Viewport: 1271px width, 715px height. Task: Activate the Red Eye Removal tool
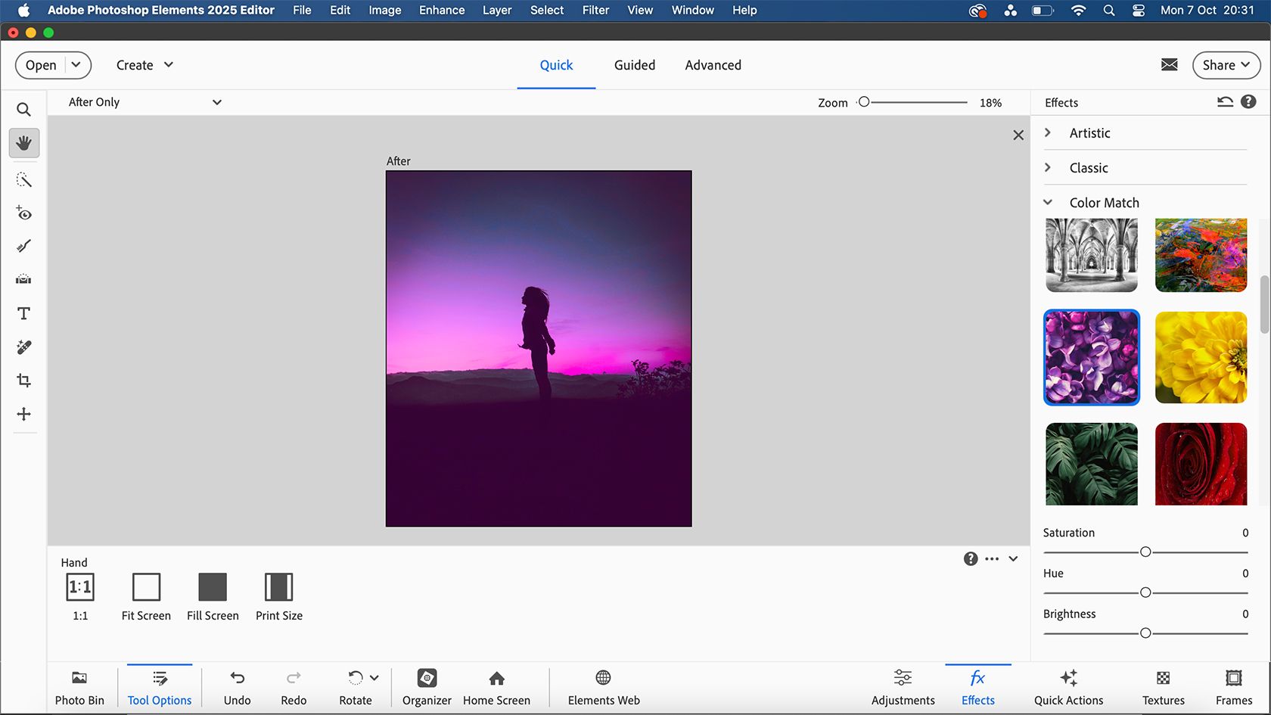pyautogui.click(x=24, y=213)
